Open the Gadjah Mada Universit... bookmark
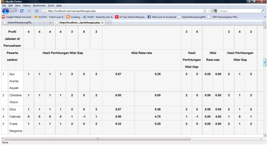 [17, 17]
